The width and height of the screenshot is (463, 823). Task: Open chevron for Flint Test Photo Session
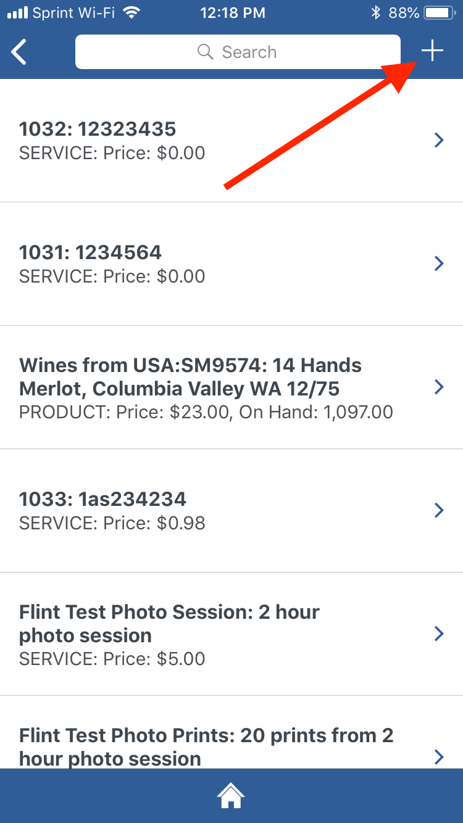tap(439, 634)
